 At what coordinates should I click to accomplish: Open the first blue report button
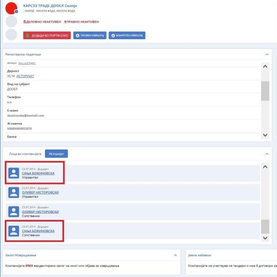pyautogui.click(x=90, y=35)
